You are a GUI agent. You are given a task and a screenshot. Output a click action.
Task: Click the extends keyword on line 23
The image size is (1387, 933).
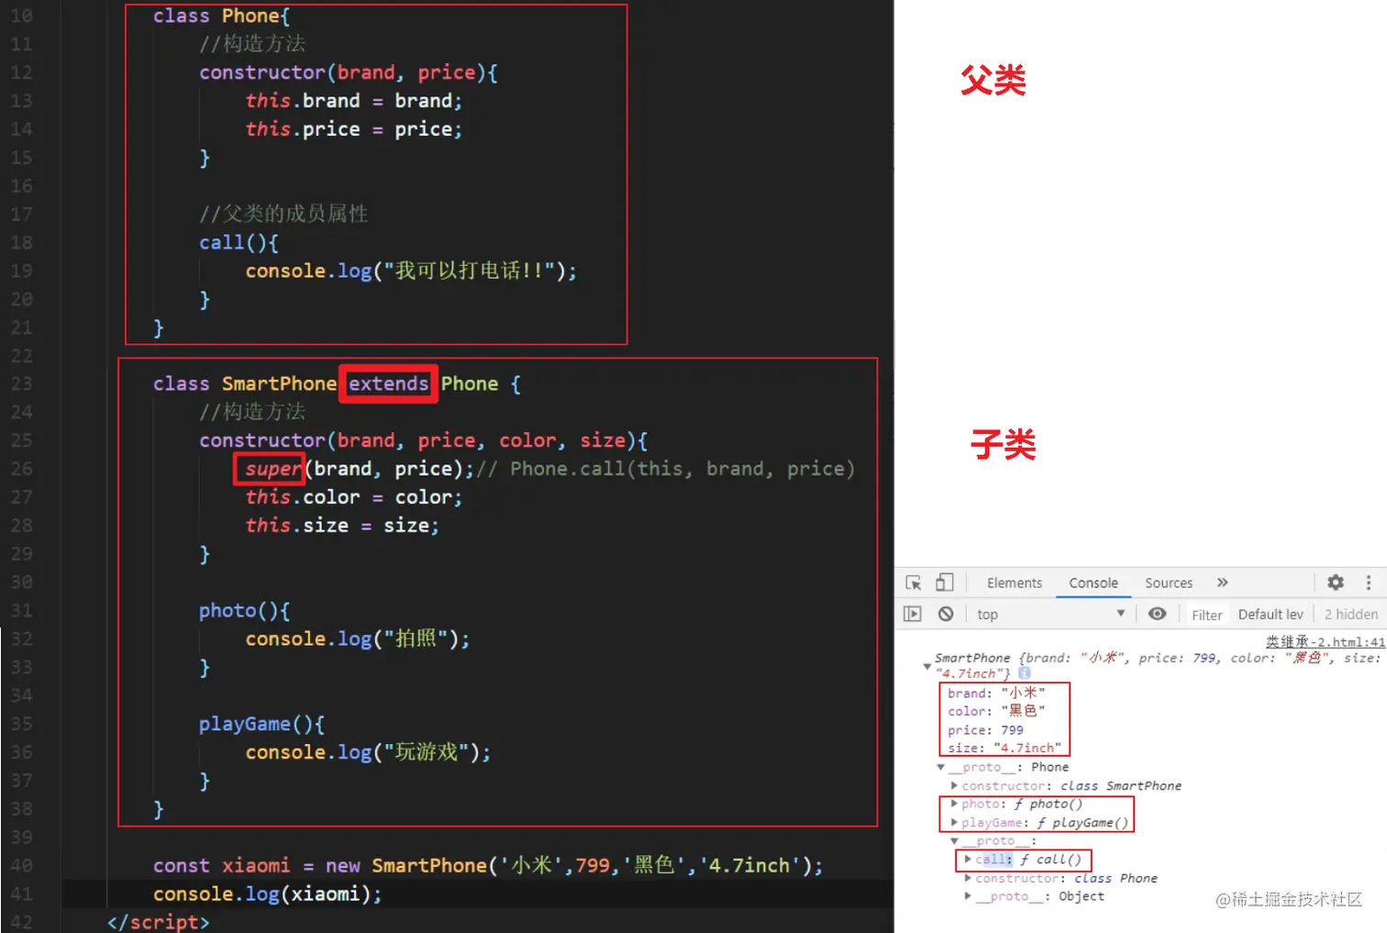click(388, 383)
